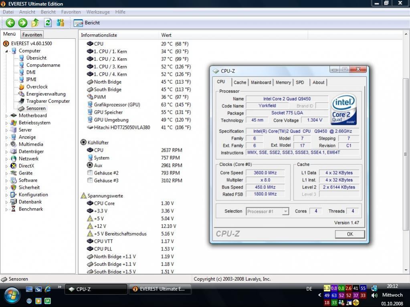Open the Memory tab in CPU-Z

click(283, 82)
